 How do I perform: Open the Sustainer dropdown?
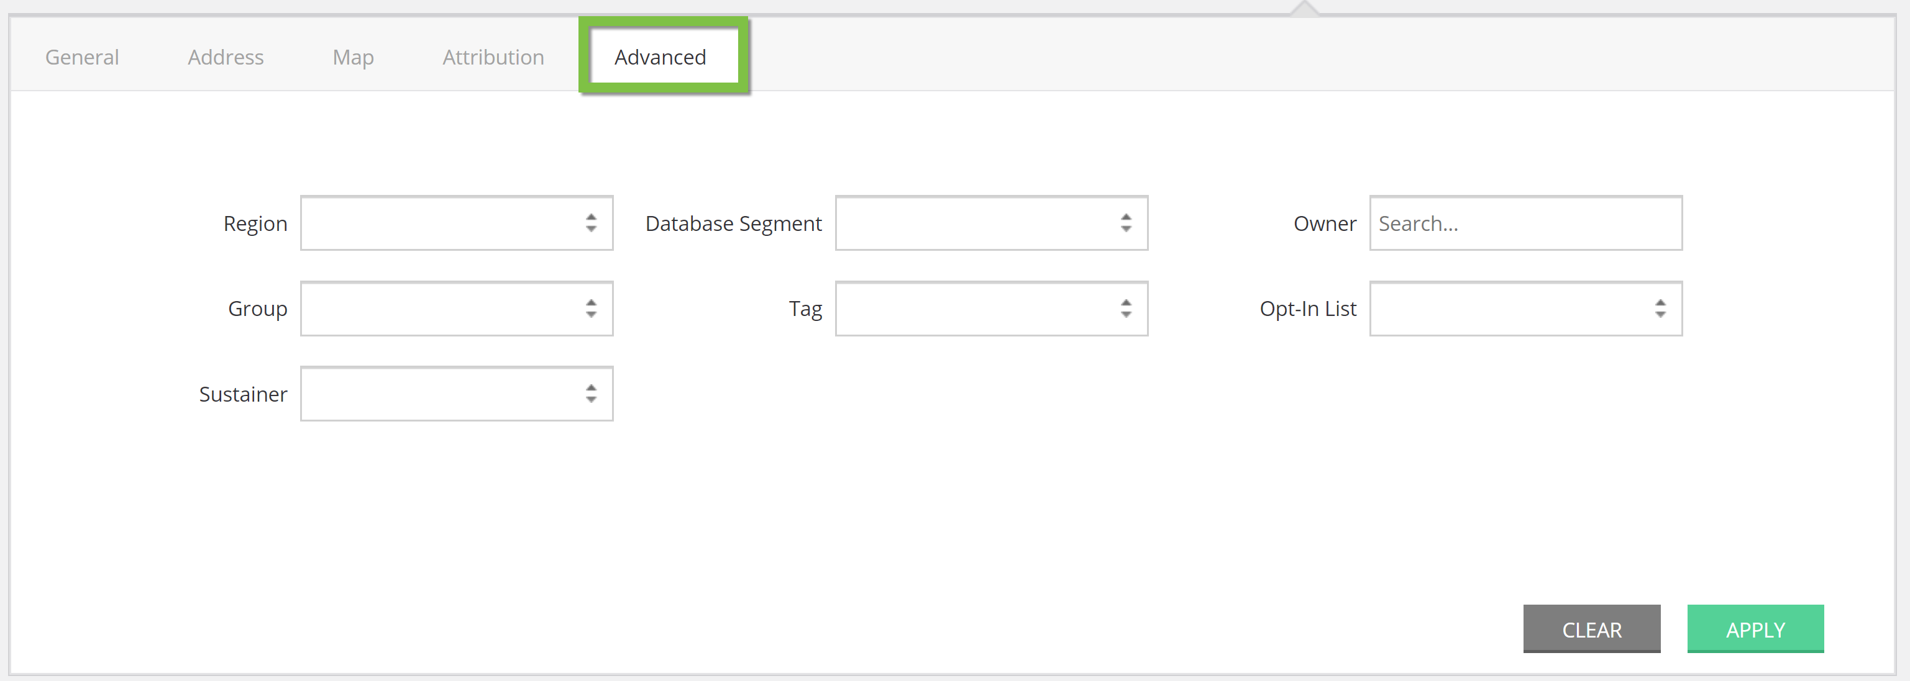(x=457, y=394)
